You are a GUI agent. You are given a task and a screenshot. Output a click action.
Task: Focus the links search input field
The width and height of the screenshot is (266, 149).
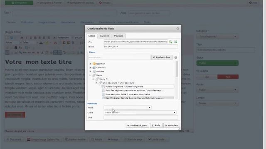click(119, 58)
